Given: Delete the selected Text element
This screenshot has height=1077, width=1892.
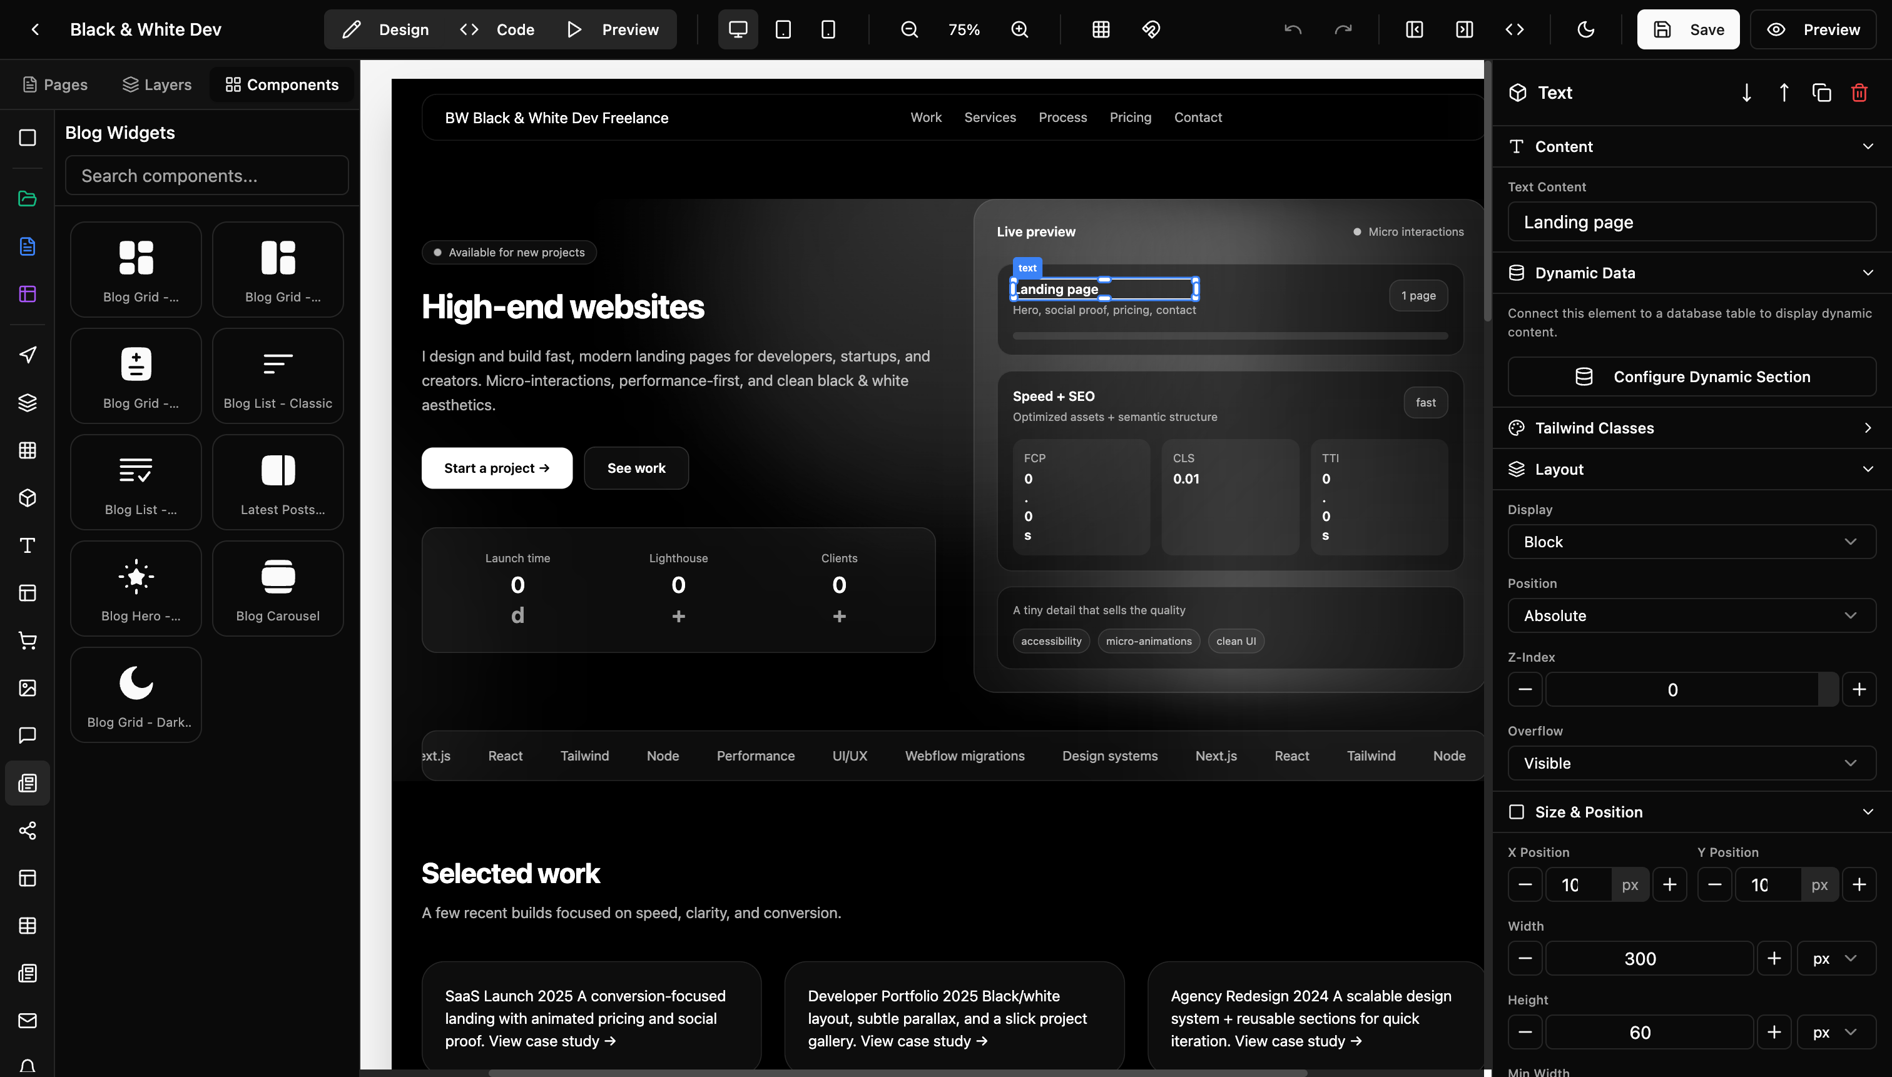Looking at the screenshot, I should tap(1859, 93).
